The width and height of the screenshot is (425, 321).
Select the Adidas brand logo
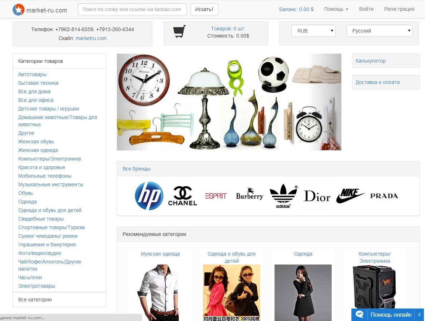click(x=283, y=196)
